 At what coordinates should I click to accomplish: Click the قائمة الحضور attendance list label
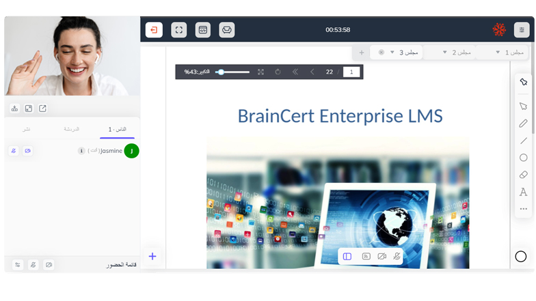(x=122, y=265)
